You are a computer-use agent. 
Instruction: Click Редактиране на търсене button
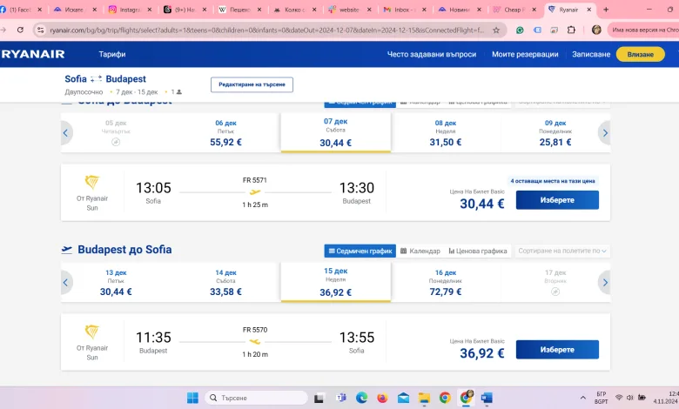(x=252, y=84)
